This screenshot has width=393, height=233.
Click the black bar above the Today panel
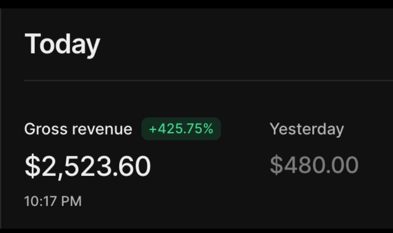pos(196,4)
